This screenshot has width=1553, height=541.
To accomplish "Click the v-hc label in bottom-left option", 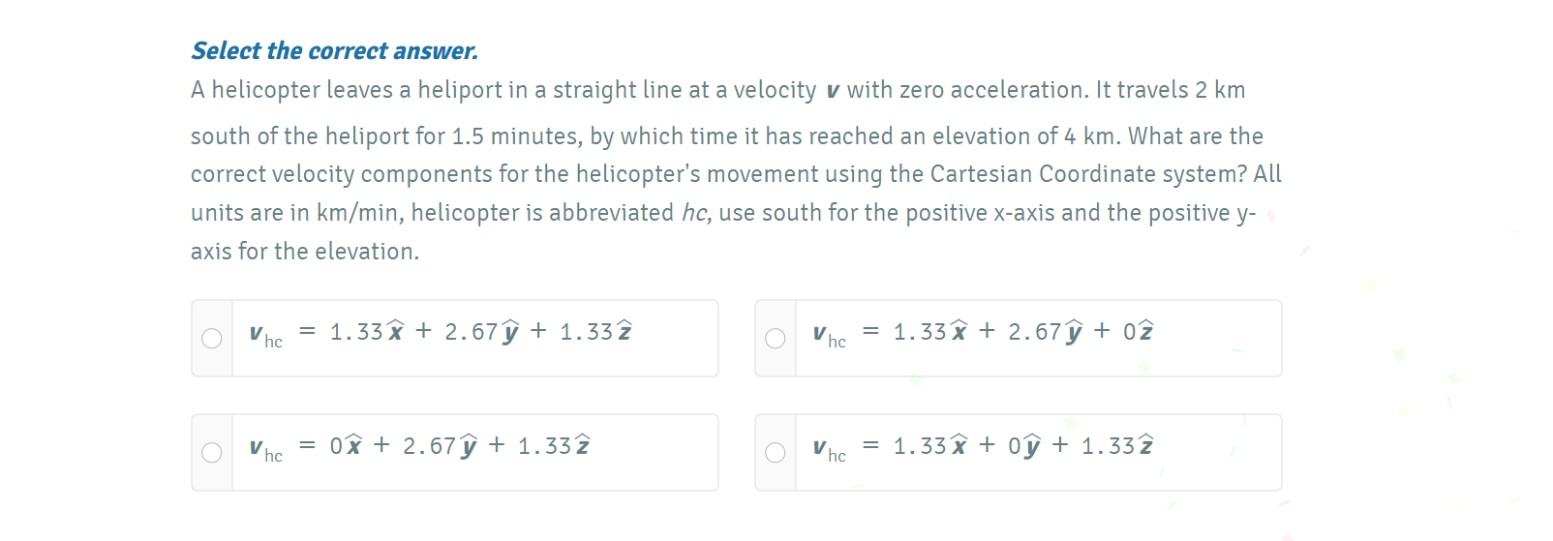I will pyautogui.click(x=265, y=449).
